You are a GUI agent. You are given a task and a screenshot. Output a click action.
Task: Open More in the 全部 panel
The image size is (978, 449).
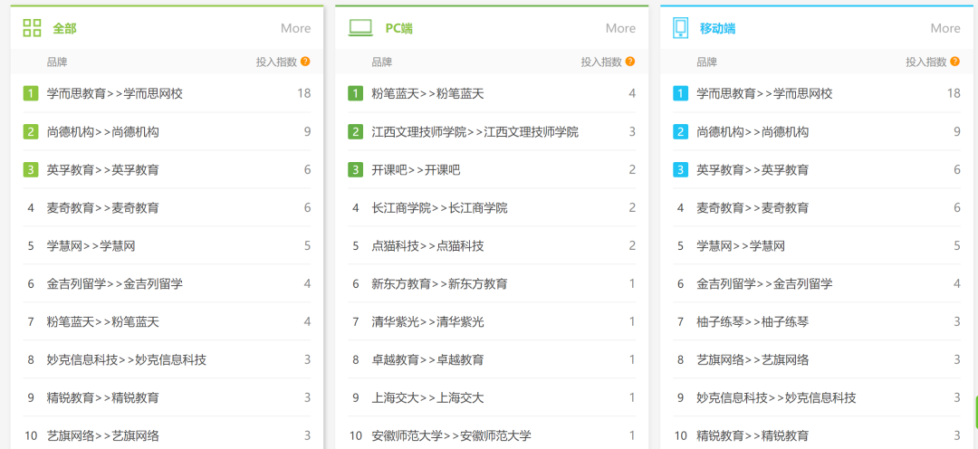[295, 28]
